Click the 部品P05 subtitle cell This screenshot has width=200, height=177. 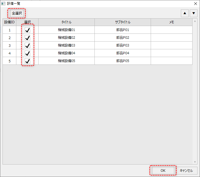click(123, 61)
